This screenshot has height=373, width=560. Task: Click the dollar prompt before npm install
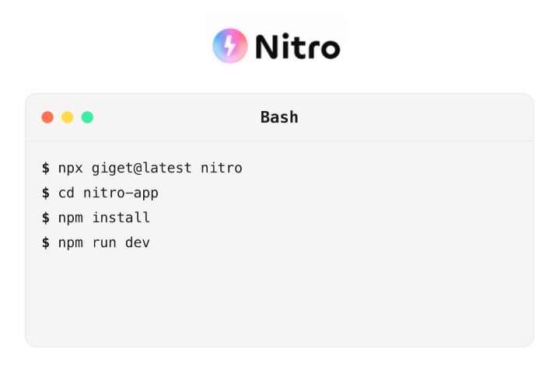click(x=46, y=218)
